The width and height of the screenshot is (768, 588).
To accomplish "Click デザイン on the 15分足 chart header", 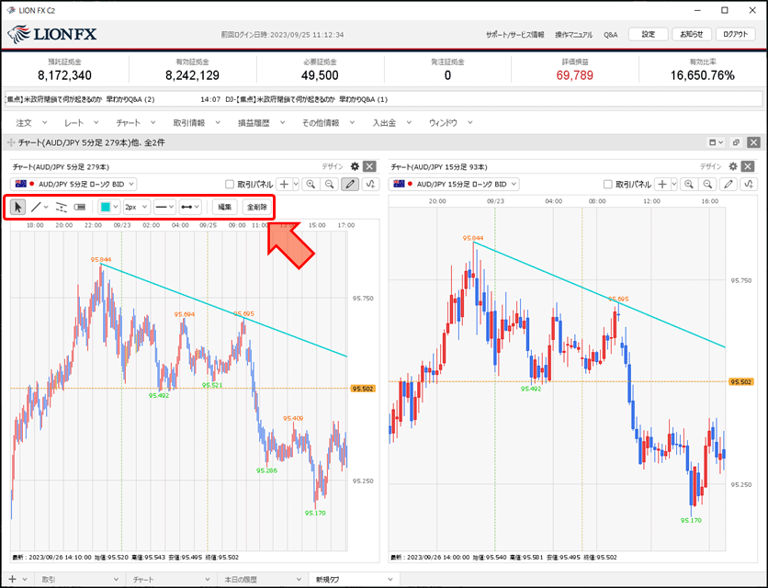I will (x=711, y=166).
